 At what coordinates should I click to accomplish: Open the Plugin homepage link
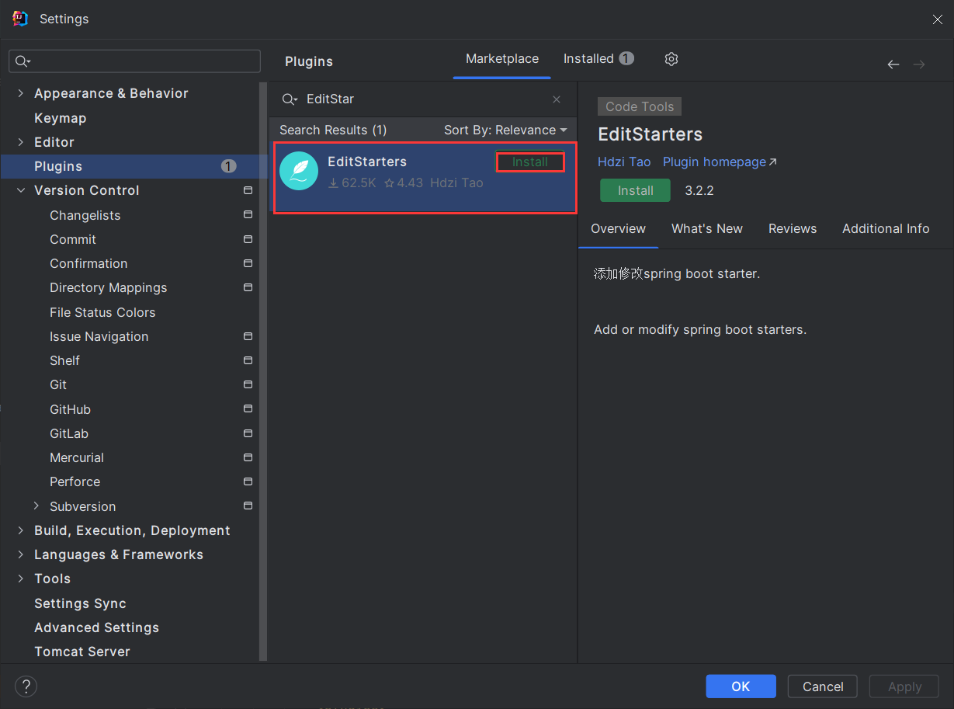point(720,162)
